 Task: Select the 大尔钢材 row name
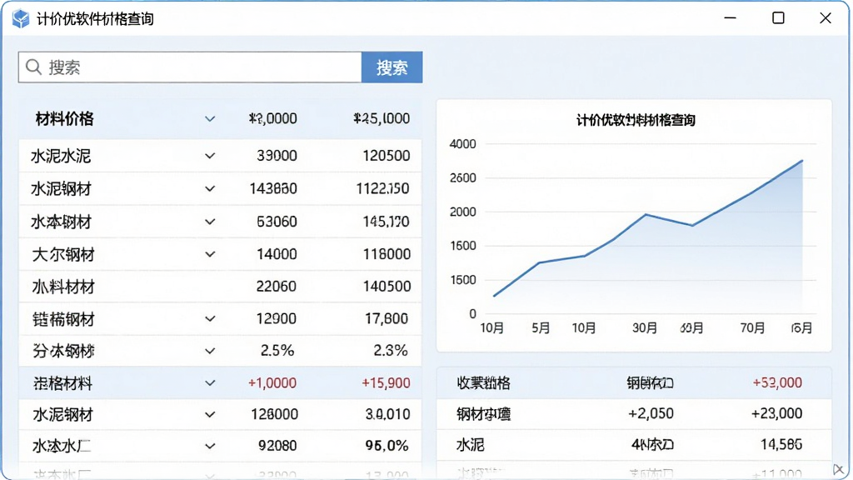tap(63, 254)
